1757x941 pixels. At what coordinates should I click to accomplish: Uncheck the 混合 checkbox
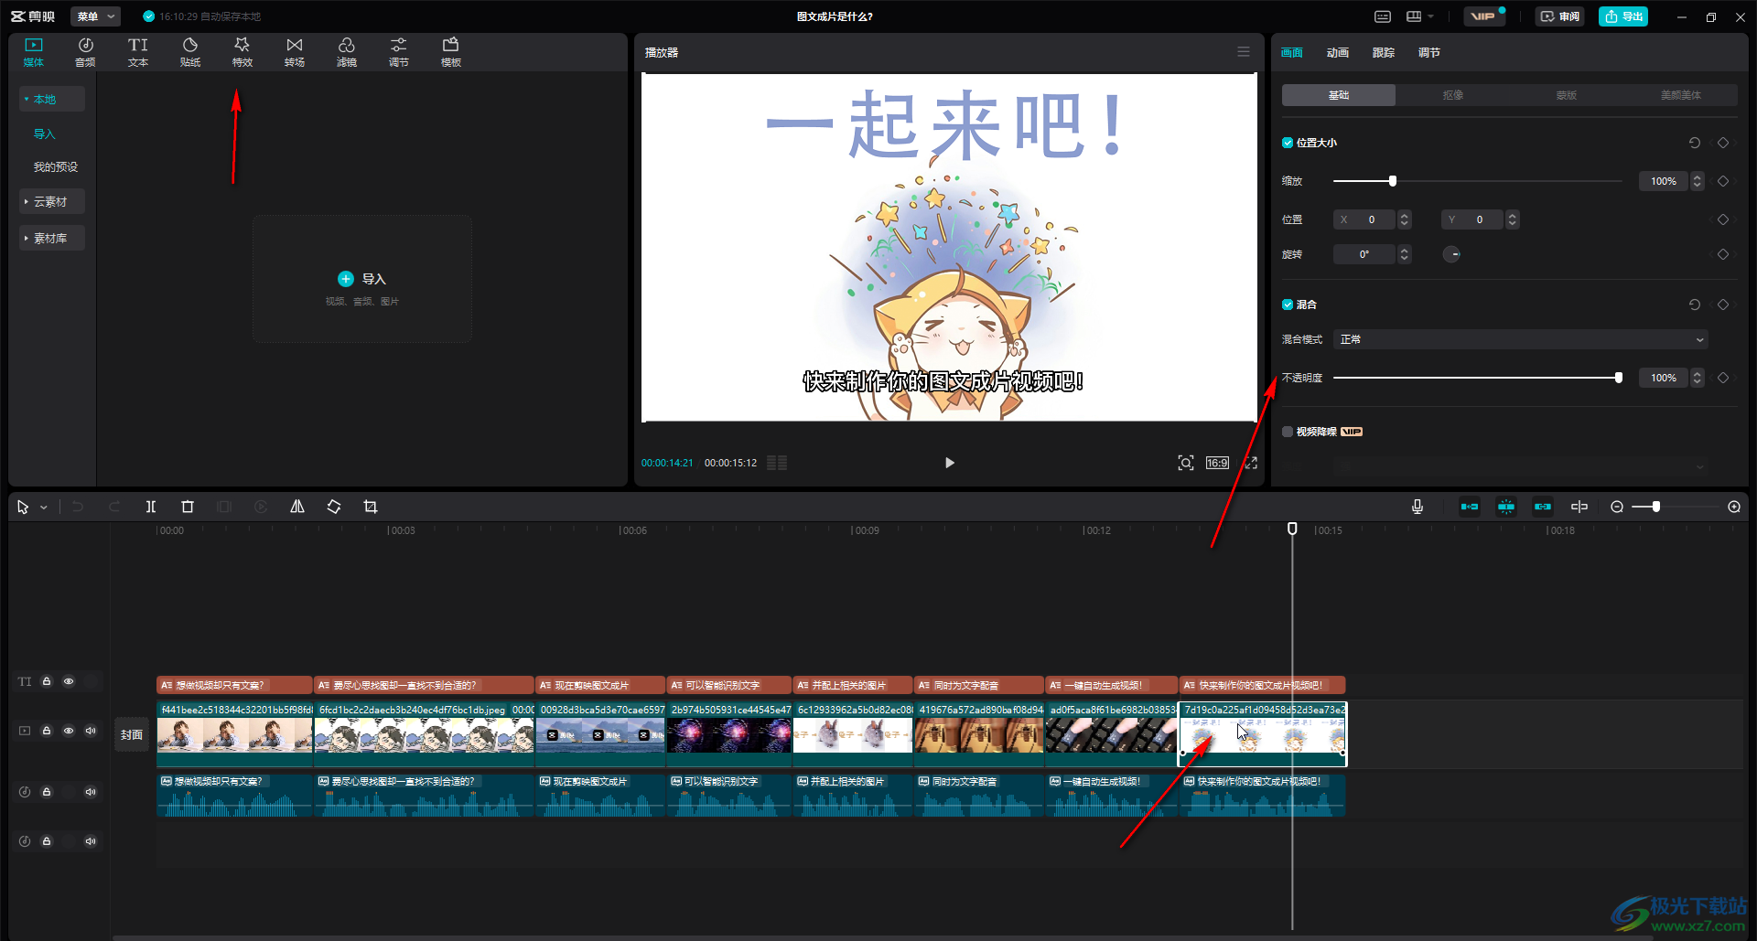(x=1288, y=305)
